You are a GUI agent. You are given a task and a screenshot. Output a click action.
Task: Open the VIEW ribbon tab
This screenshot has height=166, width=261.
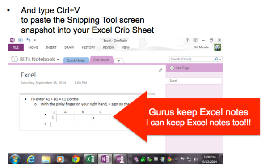[126, 47]
